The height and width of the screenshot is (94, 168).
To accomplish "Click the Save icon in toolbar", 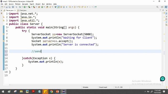I will 7,7.
